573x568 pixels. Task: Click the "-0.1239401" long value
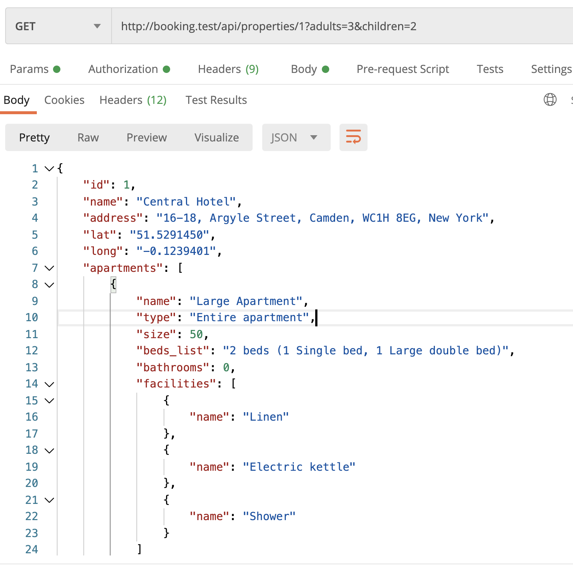coord(176,251)
